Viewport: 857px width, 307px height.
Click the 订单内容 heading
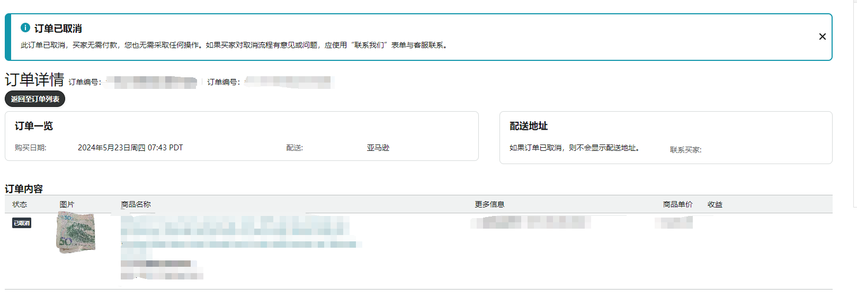[24, 189]
